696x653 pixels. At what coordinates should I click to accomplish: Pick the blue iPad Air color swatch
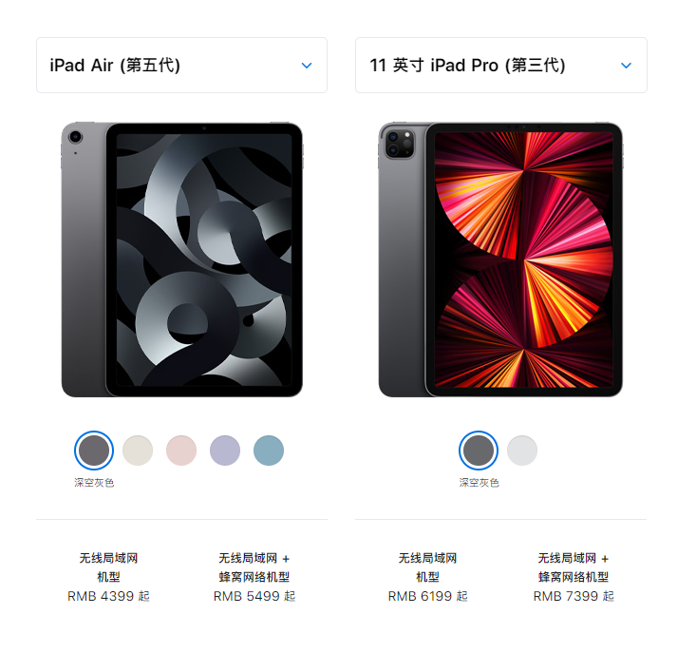click(269, 451)
